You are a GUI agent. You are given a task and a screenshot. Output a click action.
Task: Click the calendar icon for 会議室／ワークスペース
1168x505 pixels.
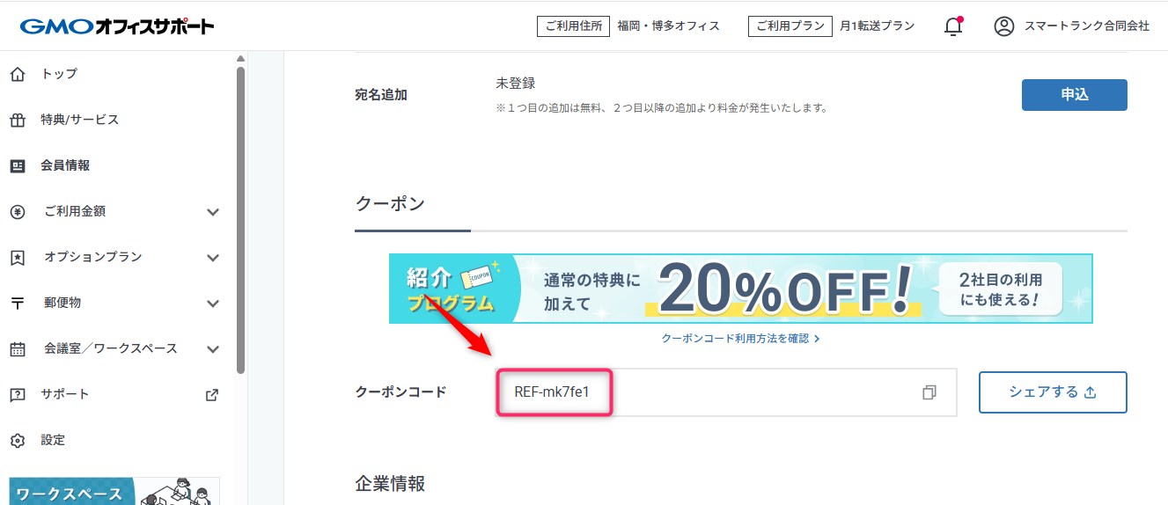click(18, 348)
